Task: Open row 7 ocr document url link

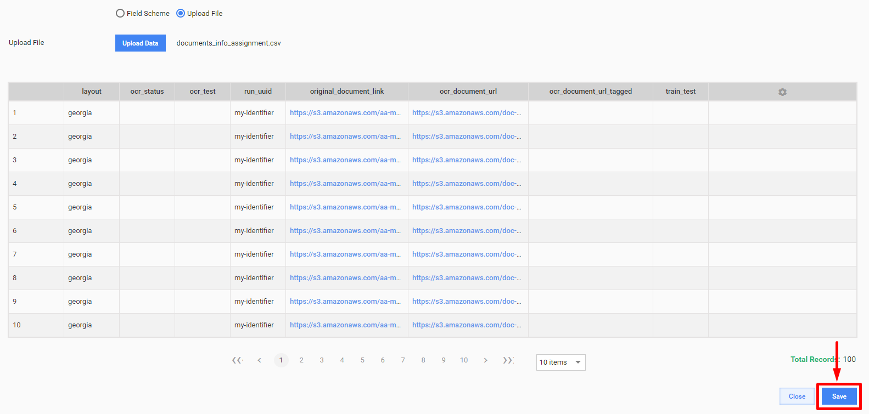Action: coord(467,254)
